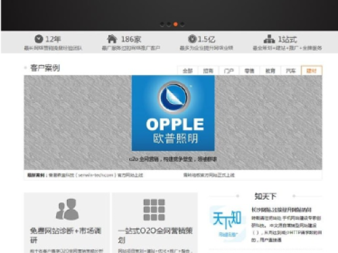338x253 pixels.
Task: Click the 1.5亿 statistic text
Action: point(206,39)
